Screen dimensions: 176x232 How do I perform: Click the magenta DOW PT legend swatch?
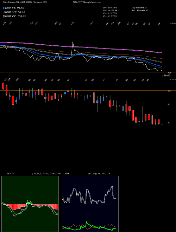tap(4, 16)
